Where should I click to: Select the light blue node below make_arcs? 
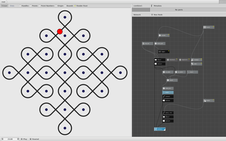[168, 92]
